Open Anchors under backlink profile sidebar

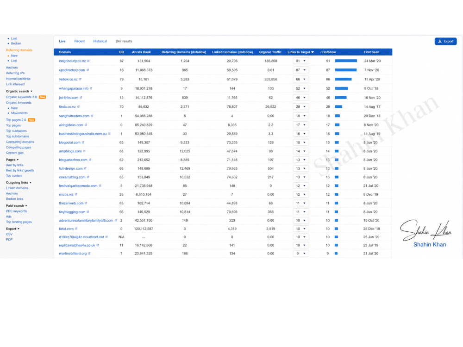[12, 68]
